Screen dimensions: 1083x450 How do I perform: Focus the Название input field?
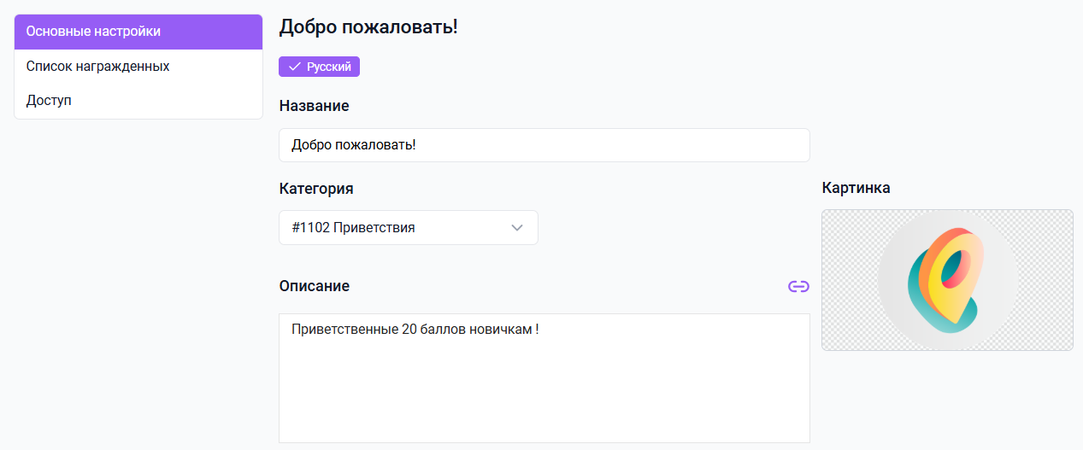pyautogui.click(x=544, y=145)
